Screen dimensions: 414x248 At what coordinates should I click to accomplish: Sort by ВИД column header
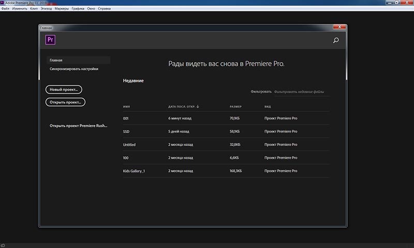(268, 107)
